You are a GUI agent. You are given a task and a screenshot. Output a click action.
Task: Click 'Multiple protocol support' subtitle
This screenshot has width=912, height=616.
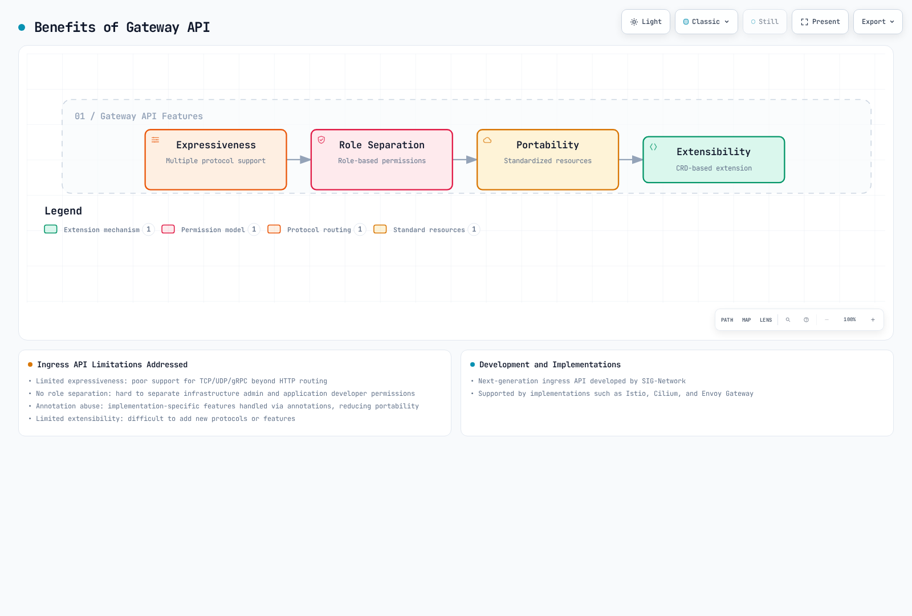coord(215,161)
